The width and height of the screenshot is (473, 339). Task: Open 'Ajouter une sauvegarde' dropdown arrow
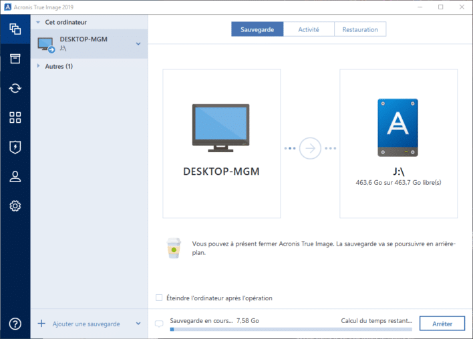[138, 324]
